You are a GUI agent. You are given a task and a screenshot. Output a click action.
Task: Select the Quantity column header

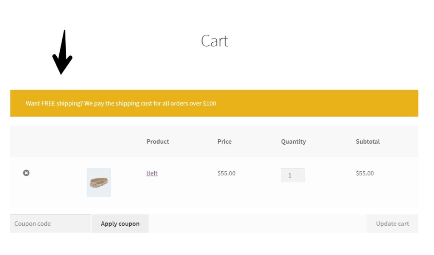[293, 142]
